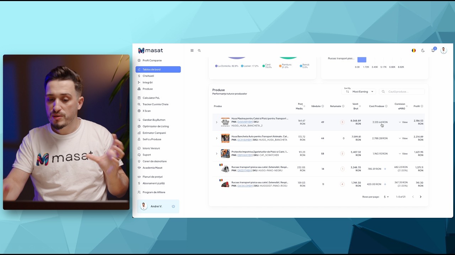The width and height of the screenshot is (455, 255).
Task: Click returned badge 3 in first row
Action: click(x=342, y=122)
